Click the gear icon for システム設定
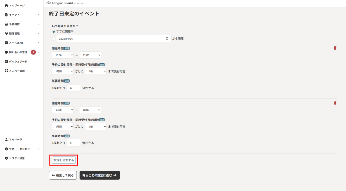 6,158
